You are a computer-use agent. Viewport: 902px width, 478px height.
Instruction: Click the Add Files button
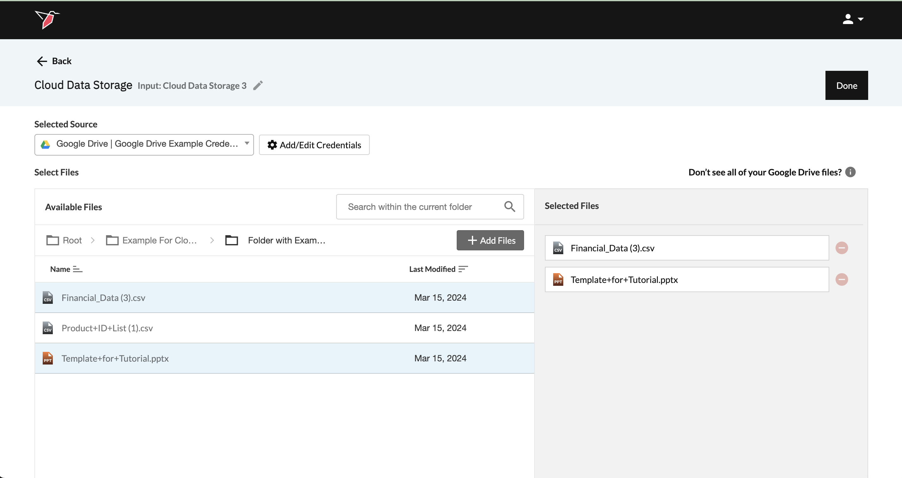point(490,240)
